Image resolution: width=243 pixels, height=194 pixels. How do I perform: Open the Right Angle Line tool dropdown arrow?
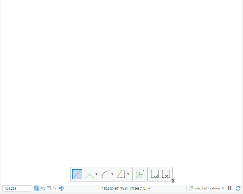pos(96,174)
